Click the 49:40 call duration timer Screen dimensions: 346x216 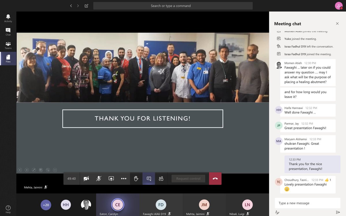(x=72, y=179)
